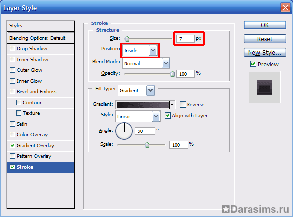Image resolution: width=293 pixels, height=217 pixels.
Task: Close the Layer Style dialog
Action: tap(285, 7)
